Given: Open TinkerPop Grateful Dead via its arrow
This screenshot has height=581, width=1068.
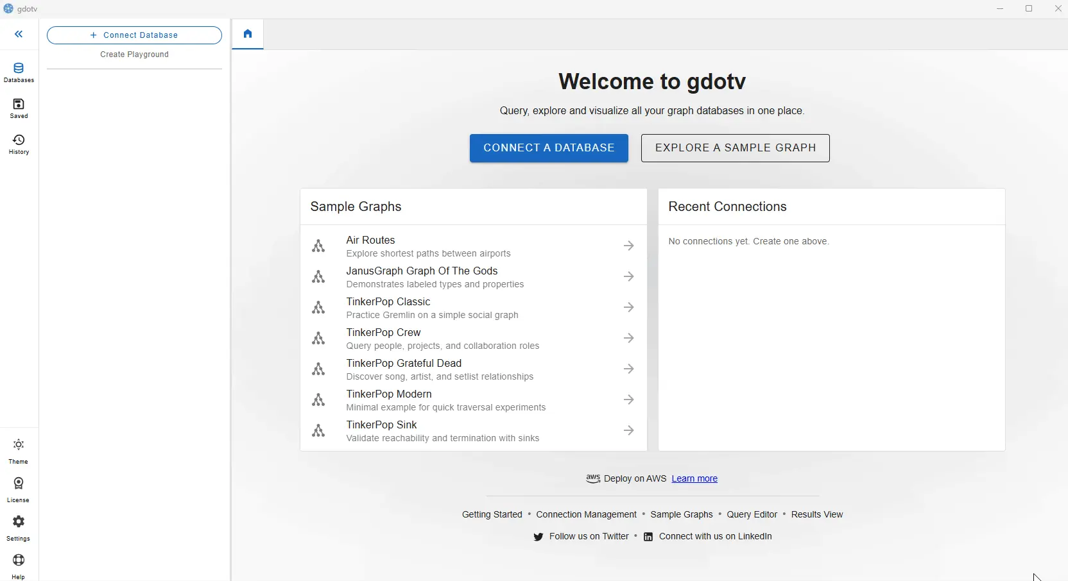Looking at the screenshot, I should [629, 369].
